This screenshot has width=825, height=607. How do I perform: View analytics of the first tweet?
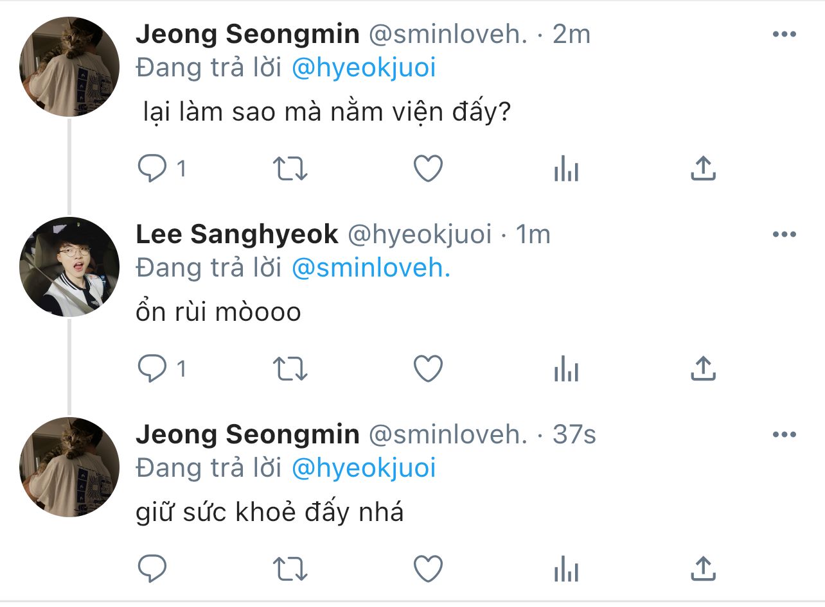coord(566,170)
